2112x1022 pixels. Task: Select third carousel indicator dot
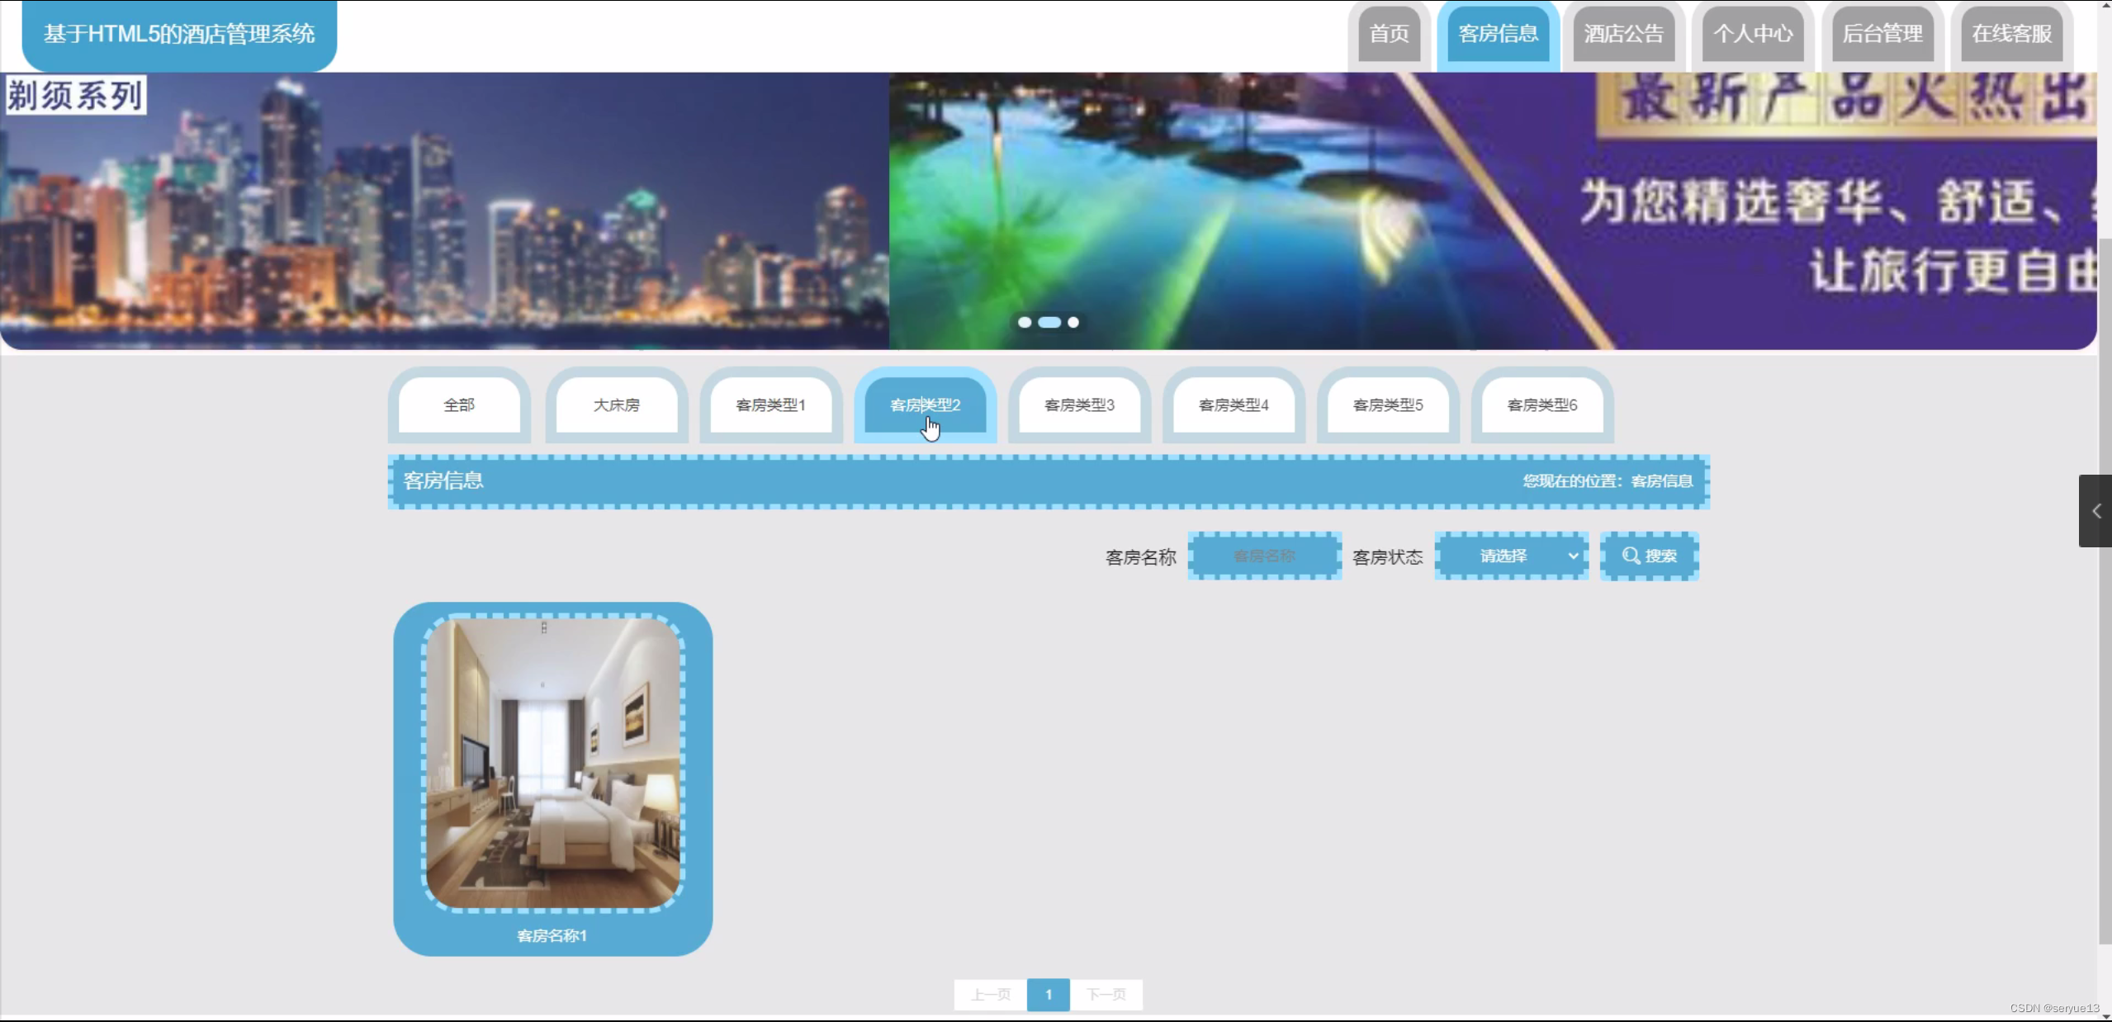point(1073,323)
